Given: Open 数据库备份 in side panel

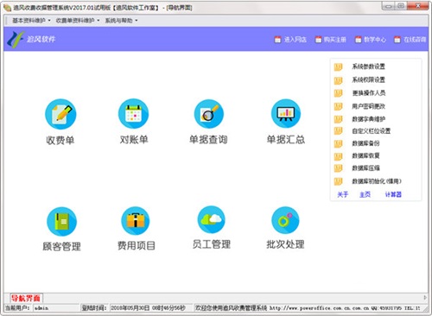Looking at the screenshot, I should [365, 143].
